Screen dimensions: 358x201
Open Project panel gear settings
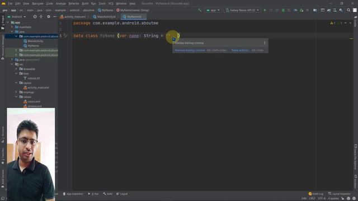click(x=49, y=17)
